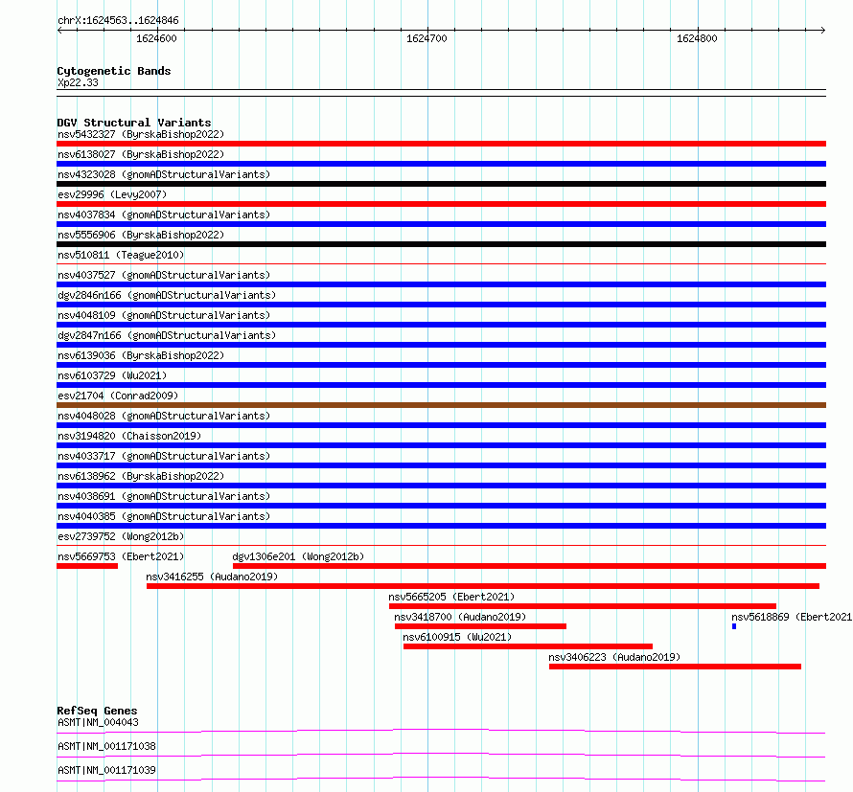Open the dgv1306e201 (Wong2012b) label
Viewport: 853px width, 792px height.
[x=298, y=556]
